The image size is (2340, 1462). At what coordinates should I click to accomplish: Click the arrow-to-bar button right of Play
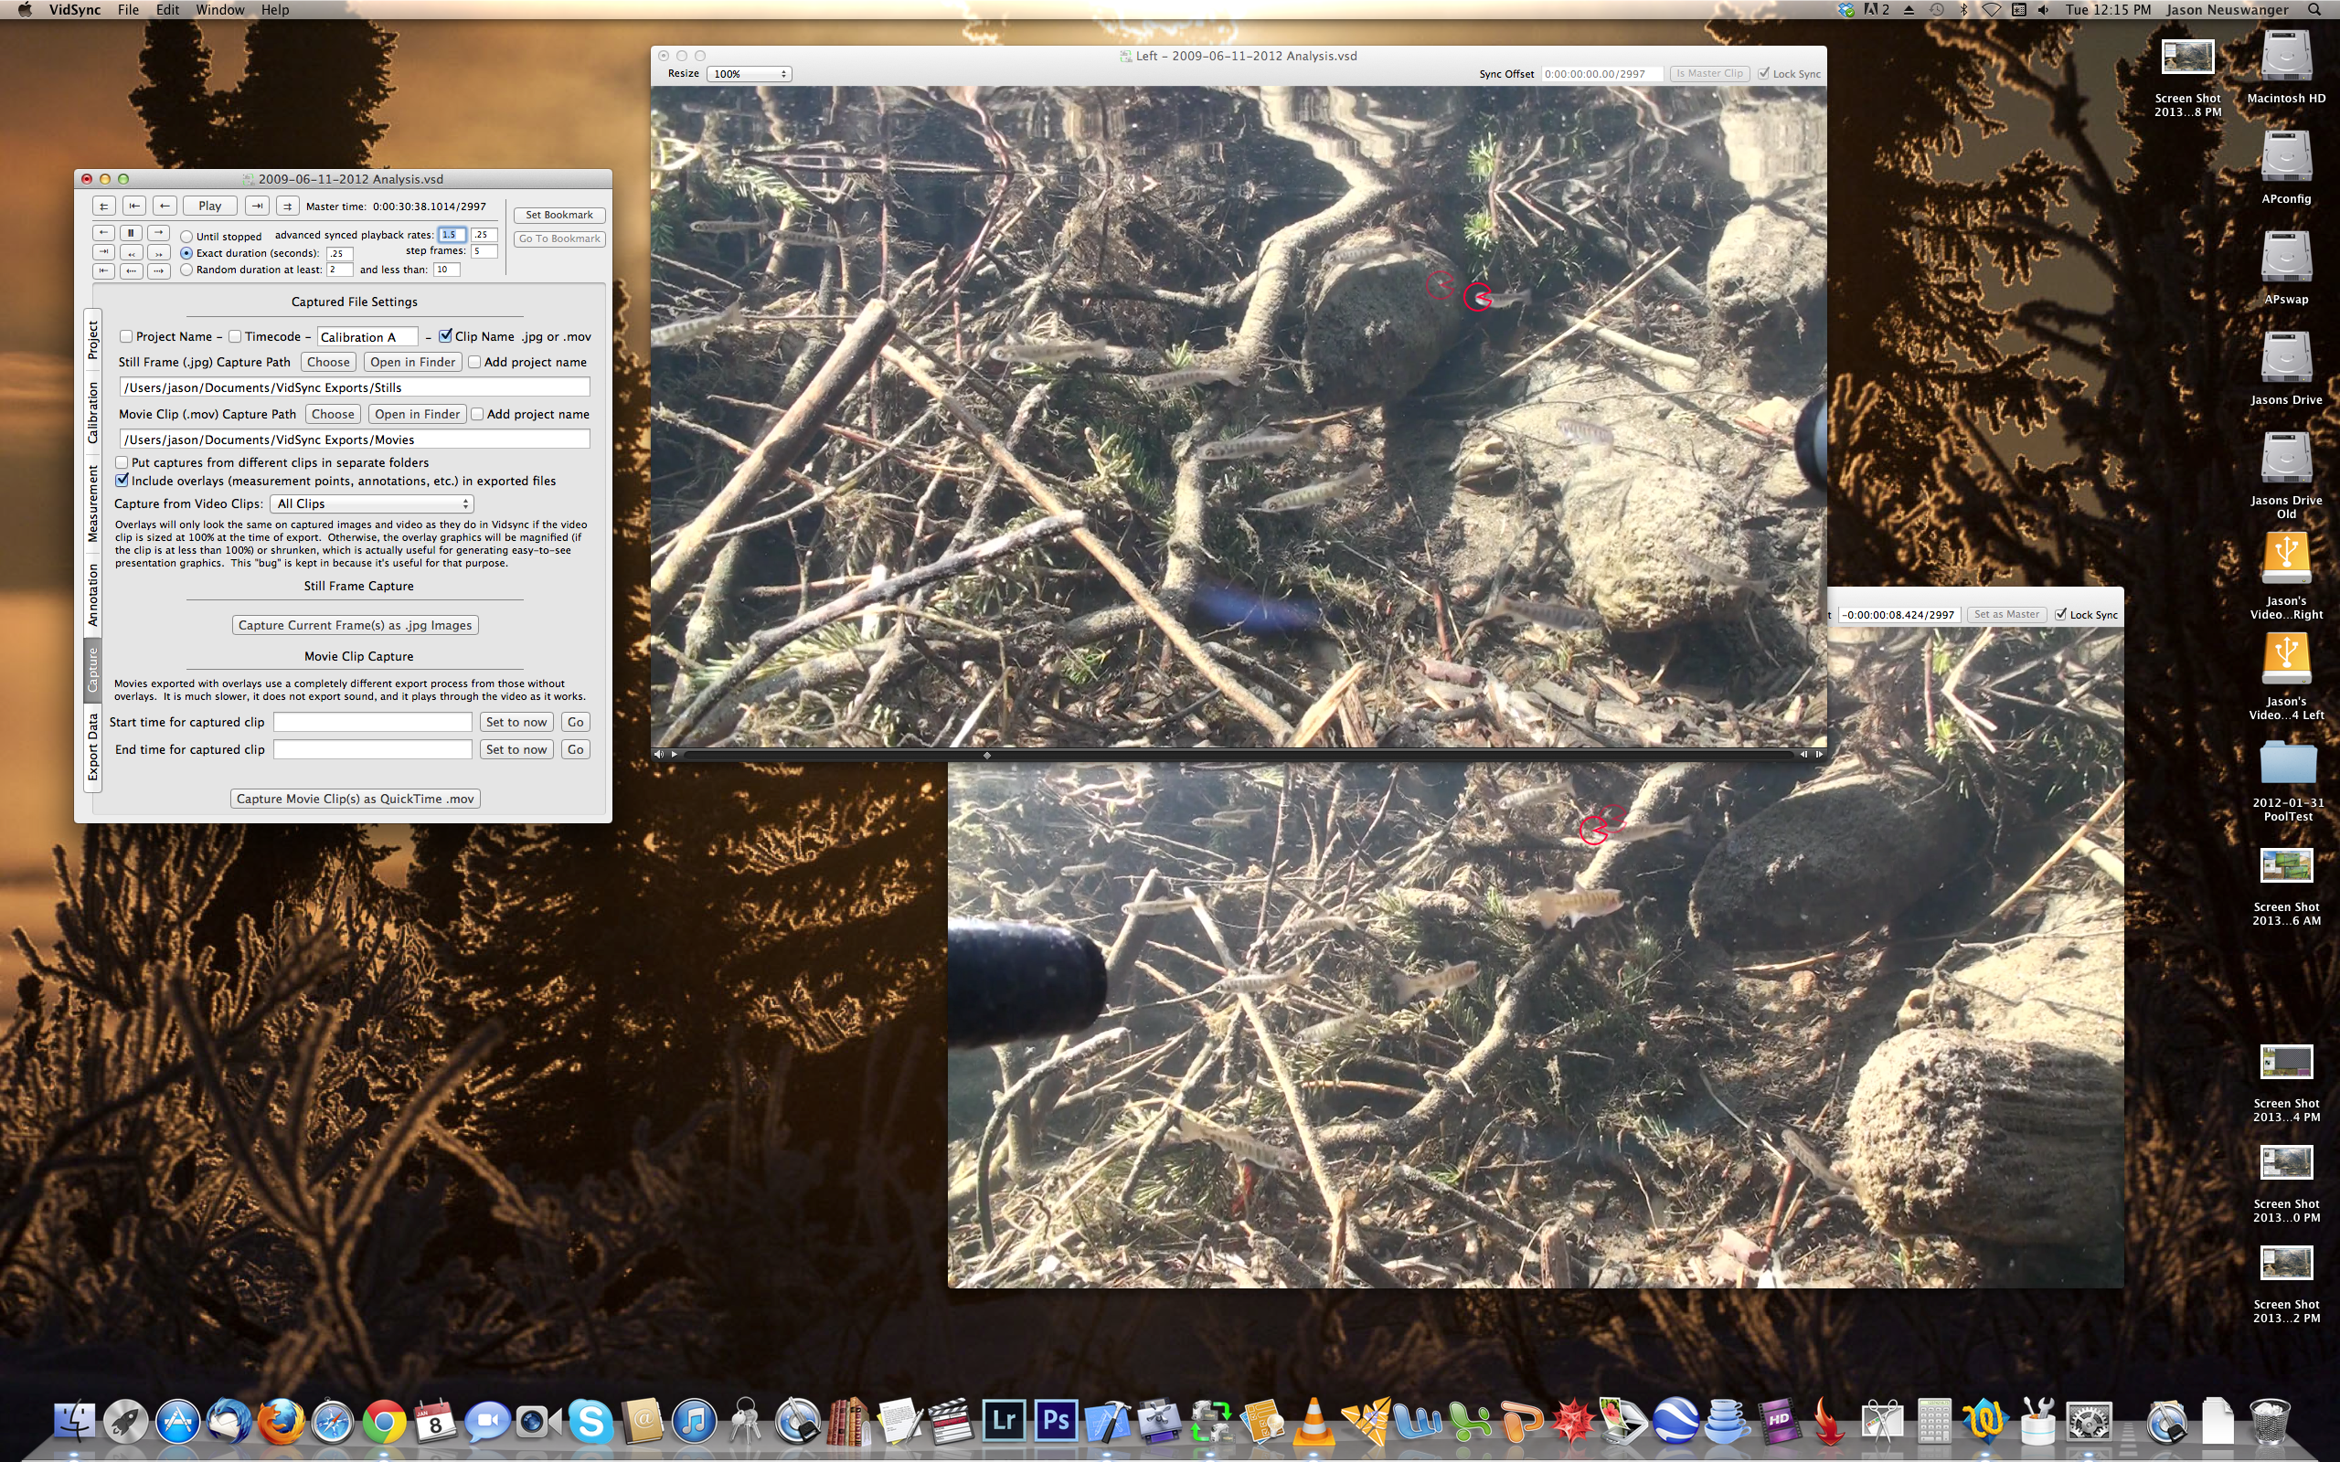point(257,206)
